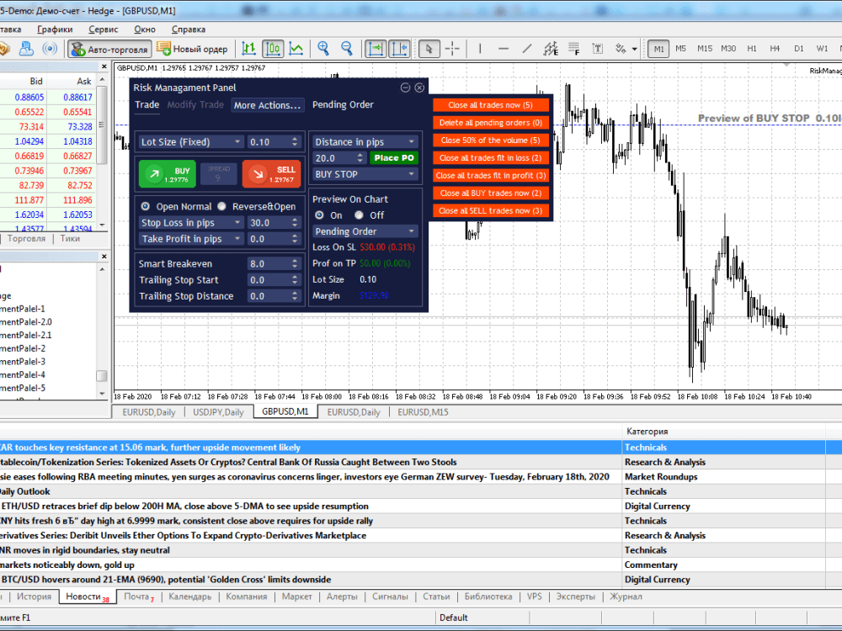Image resolution: width=842 pixels, height=631 pixels.
Task: Switch chart to bar chart type
Action: pos(248,49)
